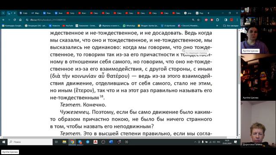The width and height of the screenshot is (276, 155).
Task: Click the red extension icon beside ABP
Action: click(x=212, y=20)
